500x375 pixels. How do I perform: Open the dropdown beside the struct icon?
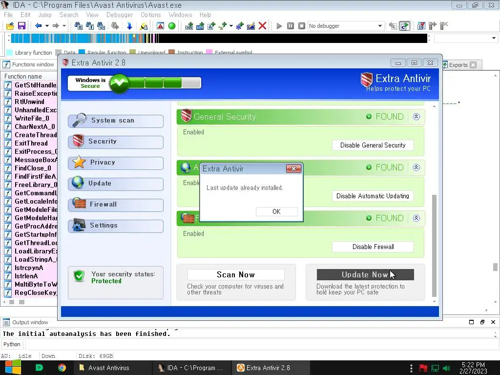click(x=231, y=26)
